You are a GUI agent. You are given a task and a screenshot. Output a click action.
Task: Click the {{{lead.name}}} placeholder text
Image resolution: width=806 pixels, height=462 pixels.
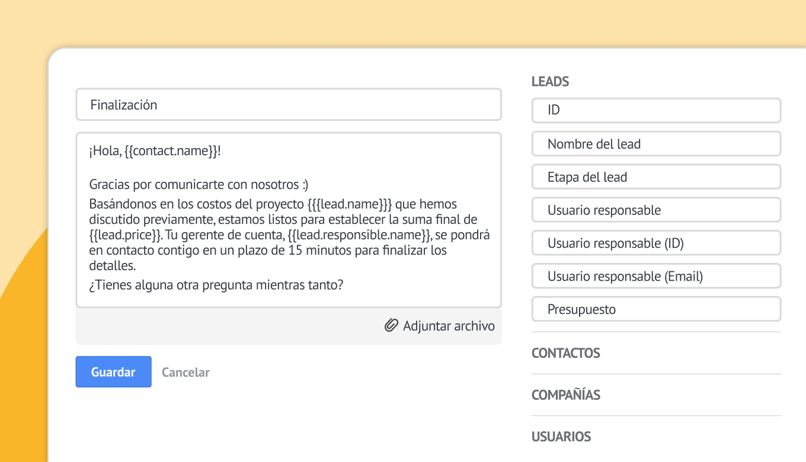[350, 204]
